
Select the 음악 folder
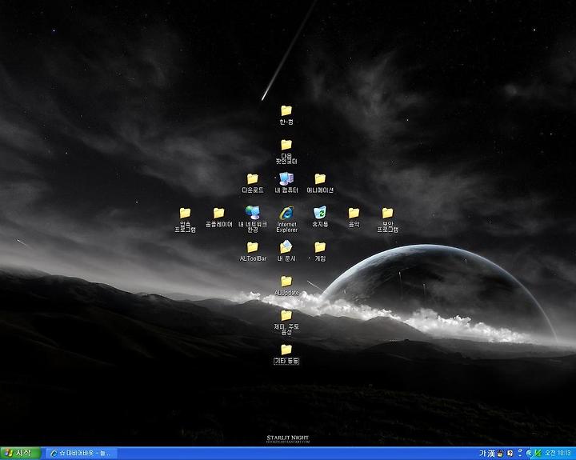[x=354, y=218]
